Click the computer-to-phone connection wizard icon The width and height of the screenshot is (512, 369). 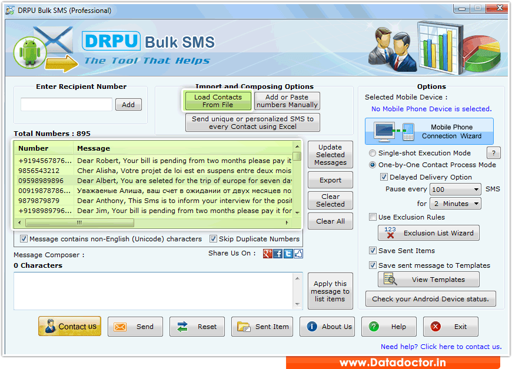coord(394,132)
